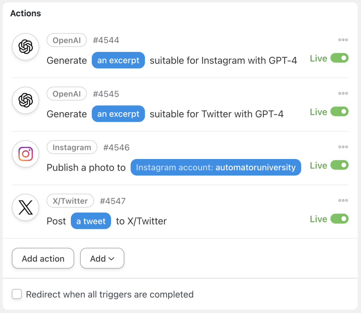This screenshot has width=361, height=313.
Task: Toggle Live status on the X/Twitter post action
Action: pos(339,219)
